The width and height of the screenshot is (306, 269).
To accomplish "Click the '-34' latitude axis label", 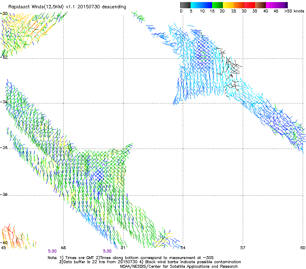I will coord(4,102).
